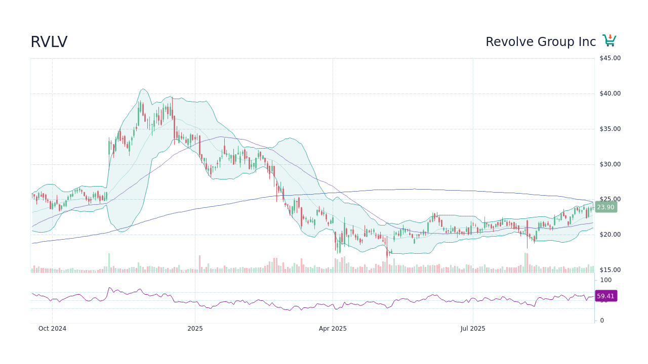
Task: Click the teal current price badge showing 23.90
Action: click(x=604, y=207)
